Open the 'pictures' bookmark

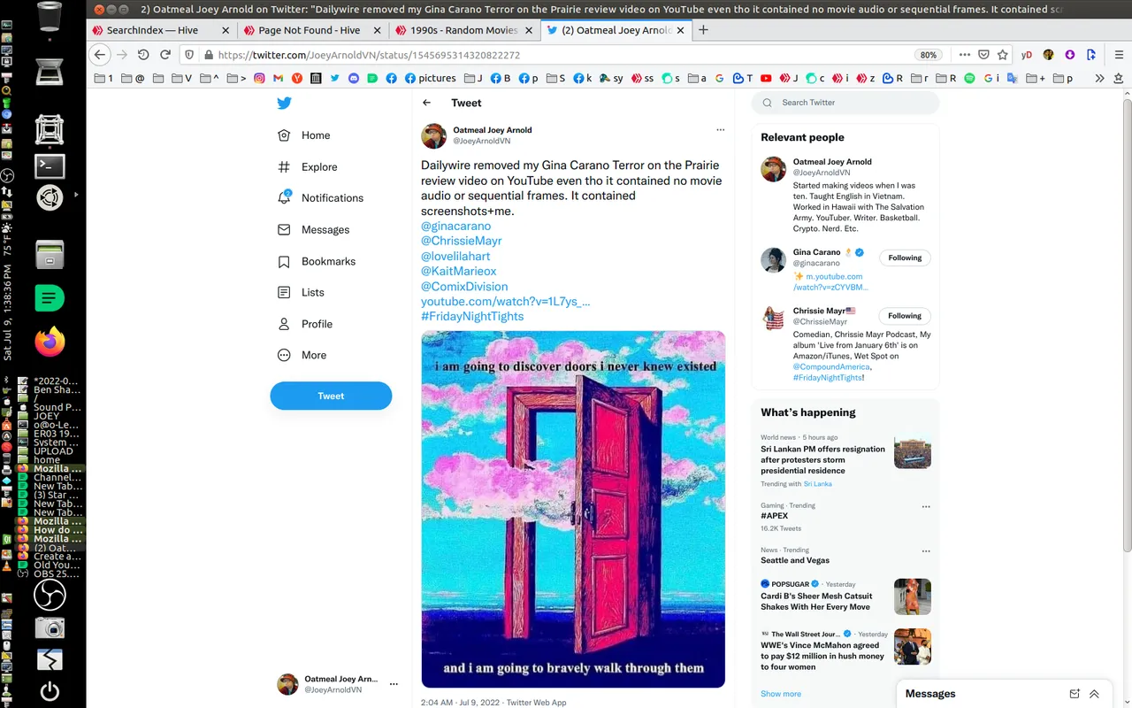pyautogui.click(x=431, y=78)
